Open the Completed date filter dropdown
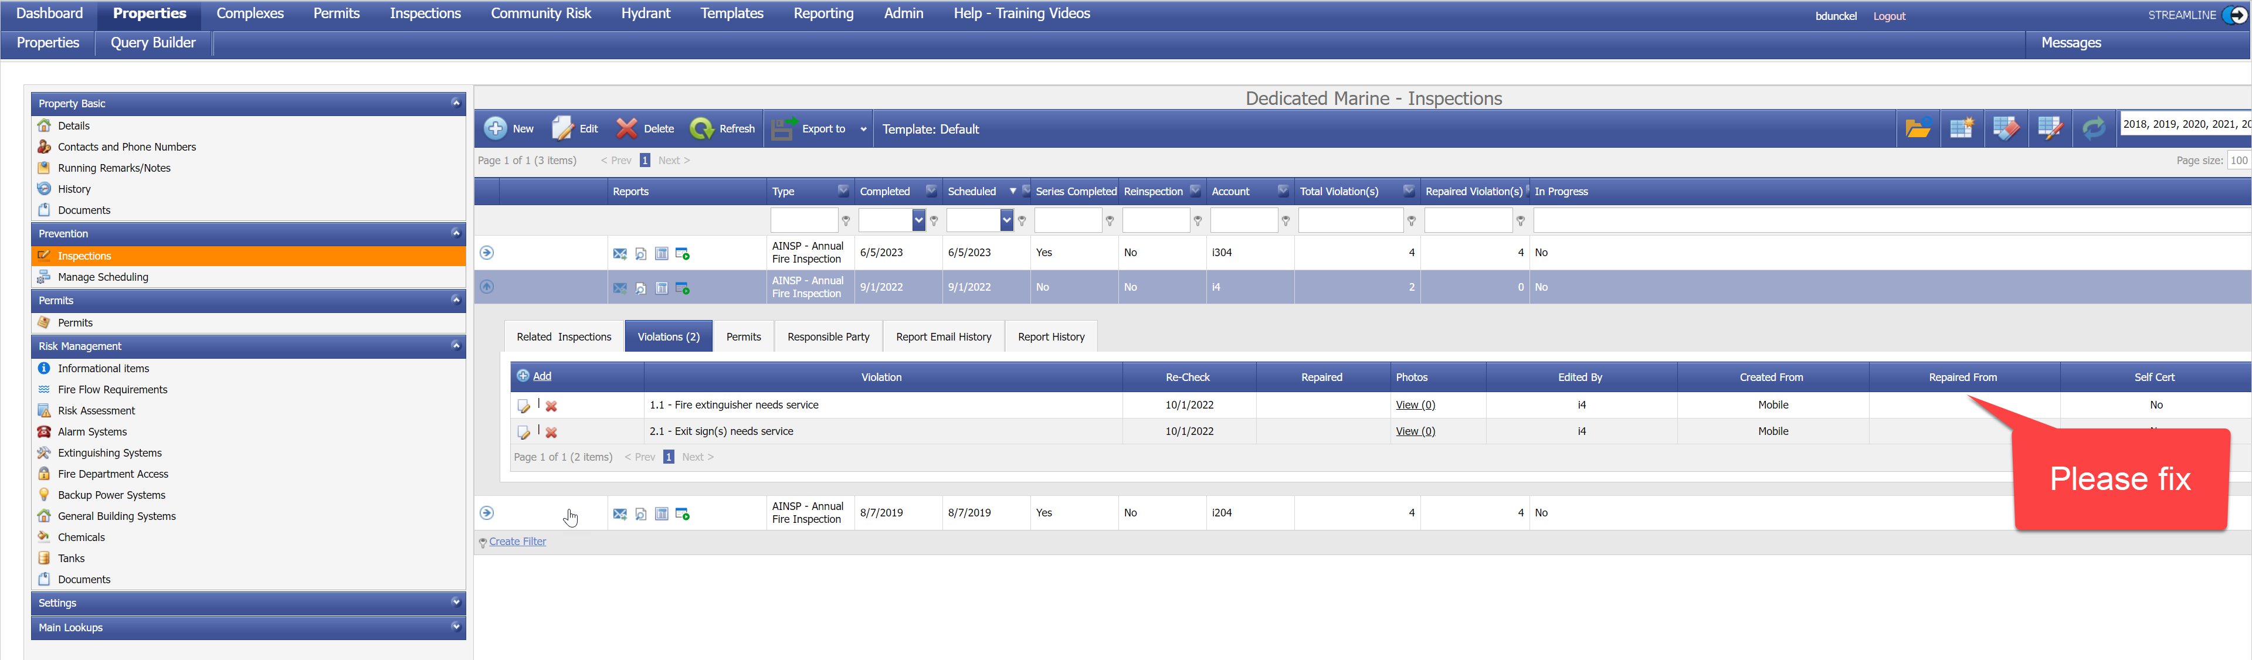The width and height of the screenshot is (2252, 660). pyautogui.click(x=918, y=221)
